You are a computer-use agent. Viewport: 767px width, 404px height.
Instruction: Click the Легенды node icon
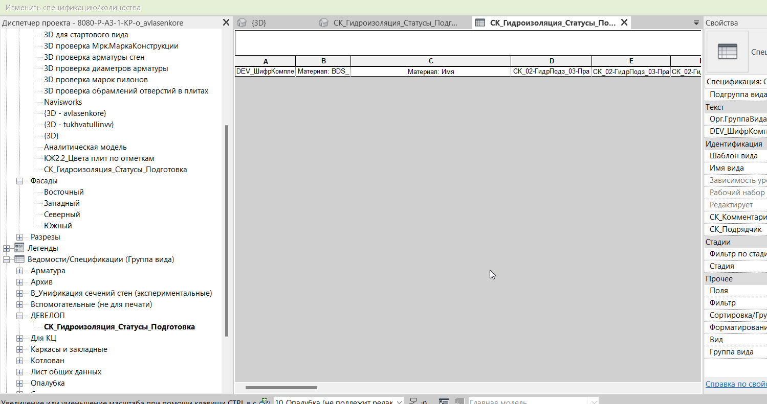click(x=19, y=248)
